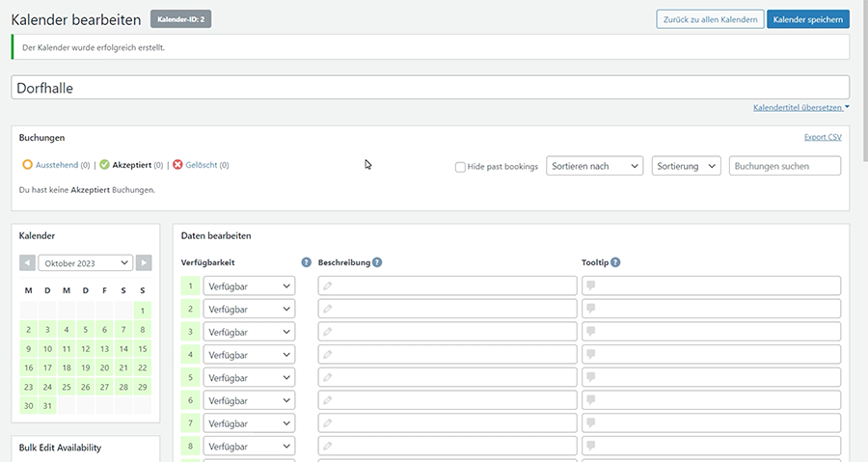Image resolution: width=868 pixels, height=462 pixels.
Task: Open the Sortieren nach dropdown
Action: 594,166
